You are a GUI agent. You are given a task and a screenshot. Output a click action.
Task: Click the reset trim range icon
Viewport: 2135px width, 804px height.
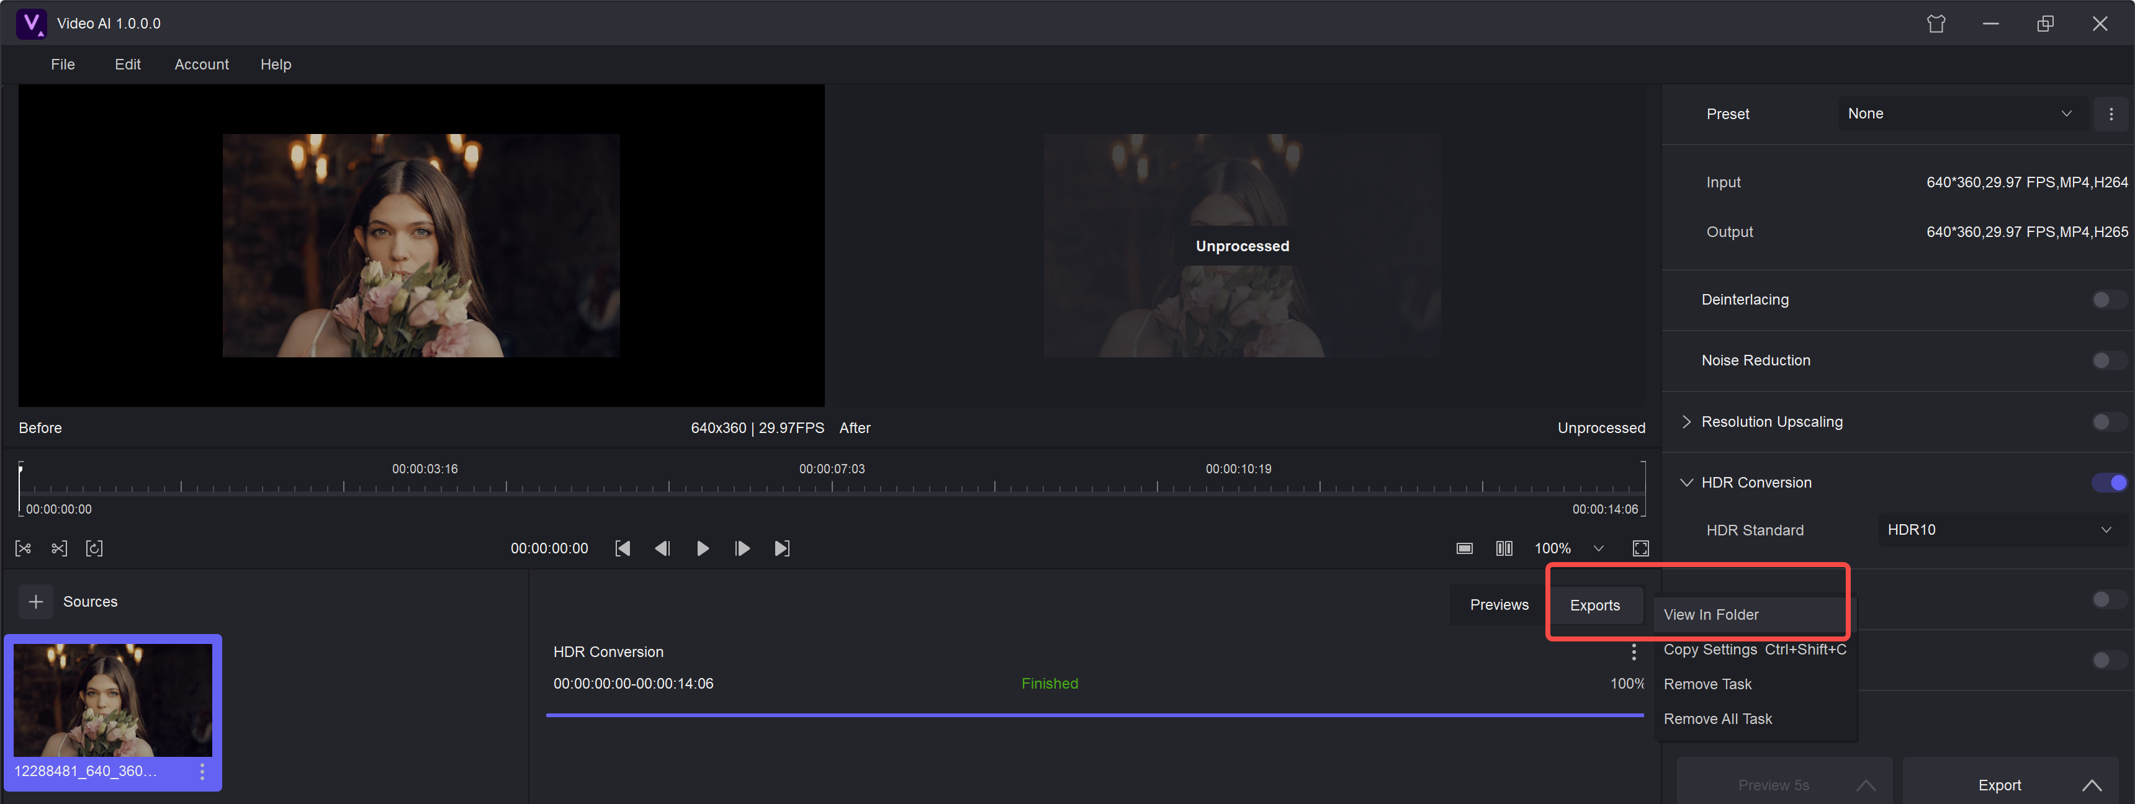[x=94, y=548]
